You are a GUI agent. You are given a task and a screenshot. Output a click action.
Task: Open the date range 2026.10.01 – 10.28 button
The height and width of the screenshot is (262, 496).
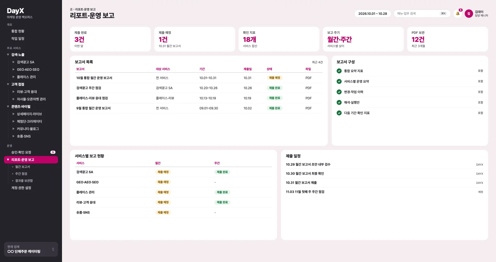pyautogui.click(x=373, y=14)
